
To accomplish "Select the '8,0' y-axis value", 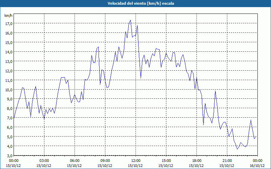I will (9, 108).
